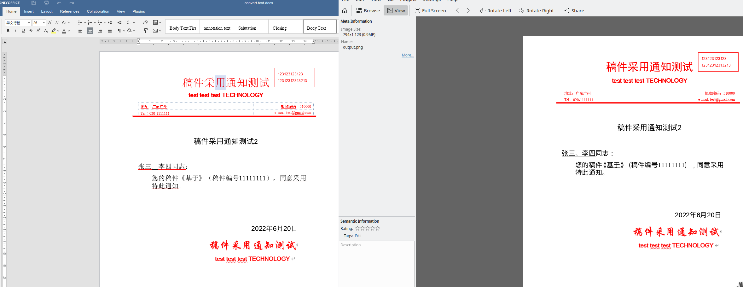Rotate Left the output.png image
Viewport: 743px width, 287px height.
pos(495,10)
